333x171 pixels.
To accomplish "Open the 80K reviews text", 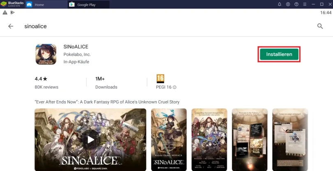I will 46,87.
